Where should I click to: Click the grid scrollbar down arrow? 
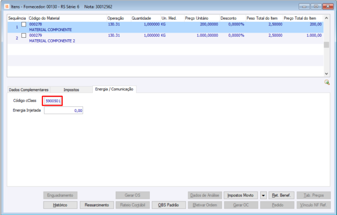[x=326, y=74]
